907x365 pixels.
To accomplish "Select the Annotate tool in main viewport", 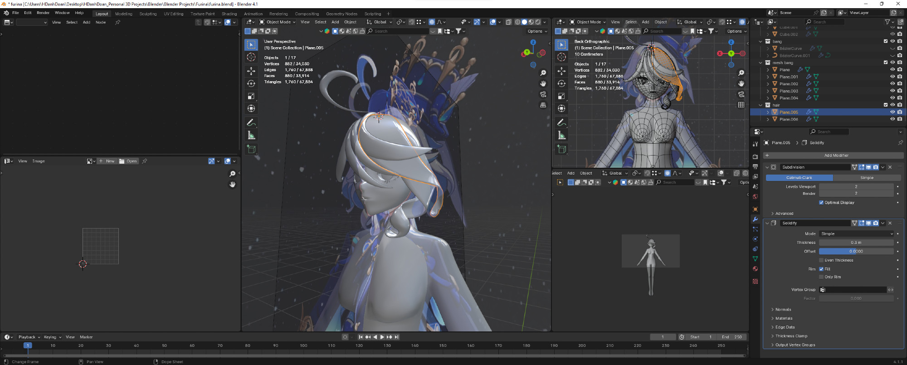I will [251, 122].
